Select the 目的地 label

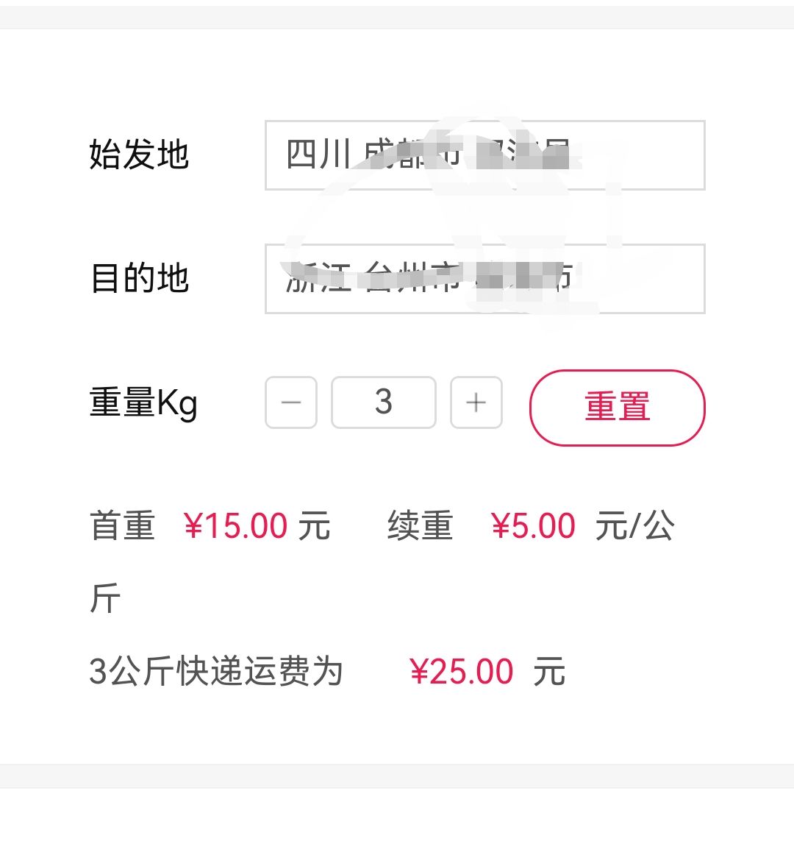(x=139, y=278)
